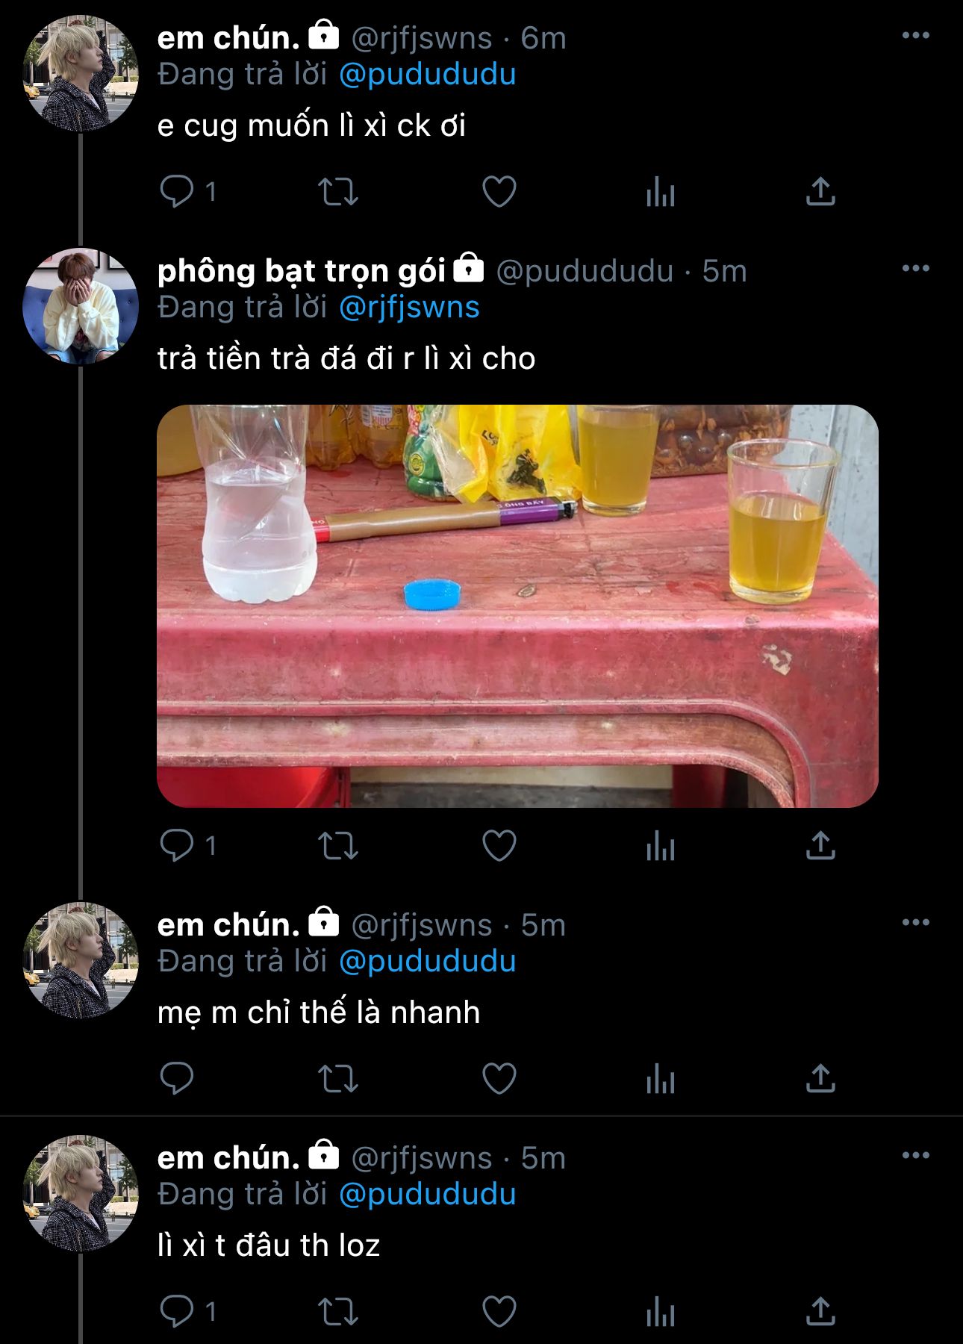
Task: View analytics for "lì xì t đâu" tweet
Action: tap(661, 1312)
